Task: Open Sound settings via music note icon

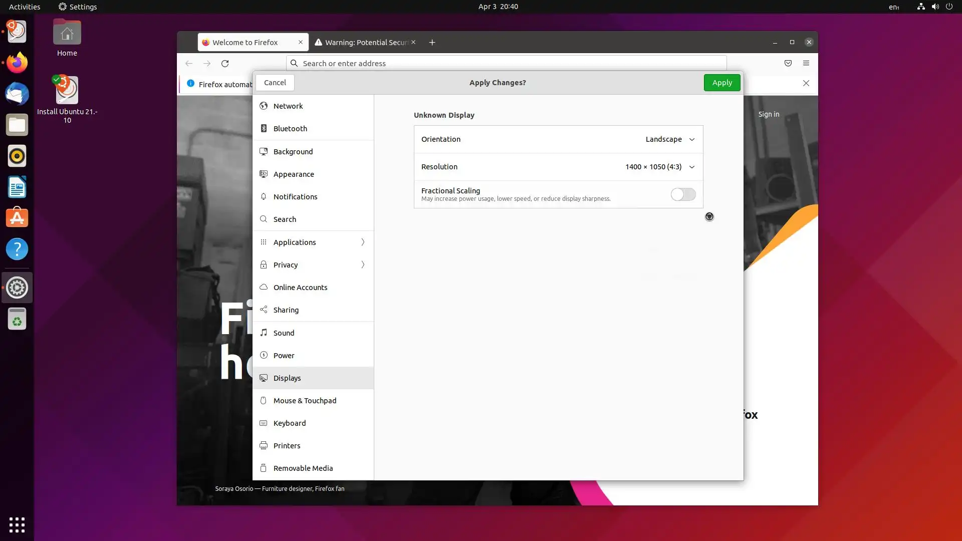Action: (264, 333)
